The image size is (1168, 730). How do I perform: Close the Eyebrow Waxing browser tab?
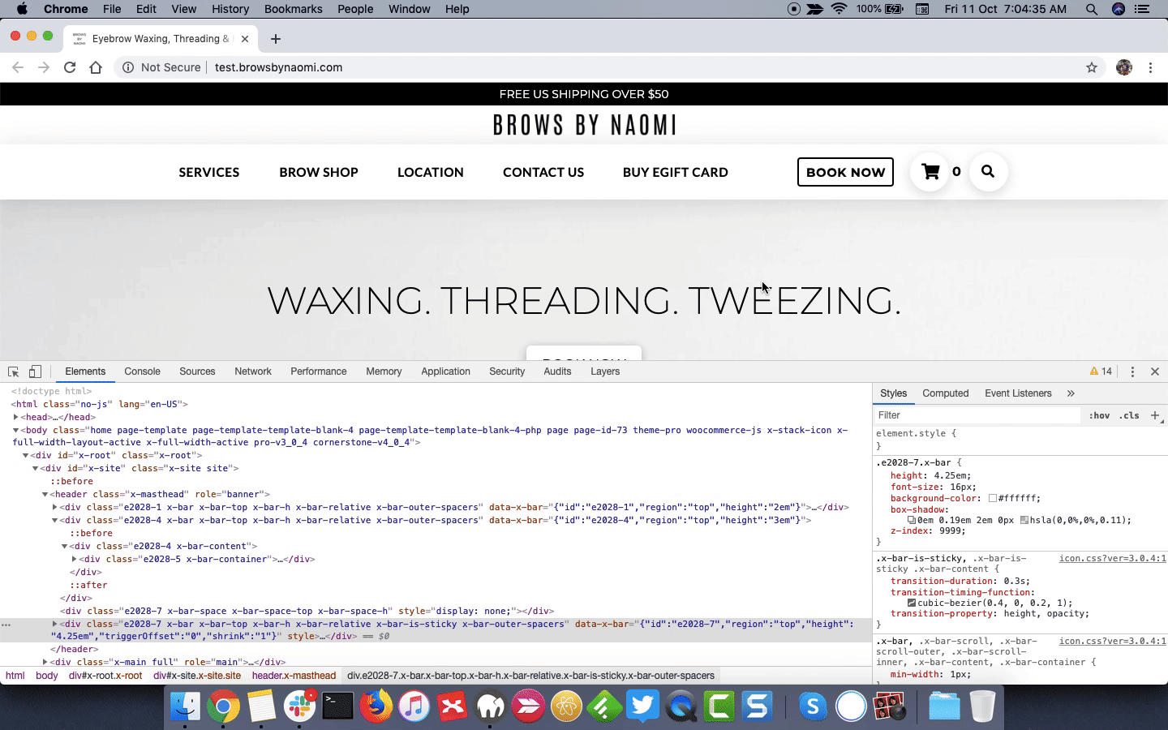click(245, 39)
